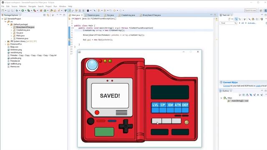Switch to the BinarySearchTree.java editor tab
Screen dimensions: 267x150
point(151,15)
